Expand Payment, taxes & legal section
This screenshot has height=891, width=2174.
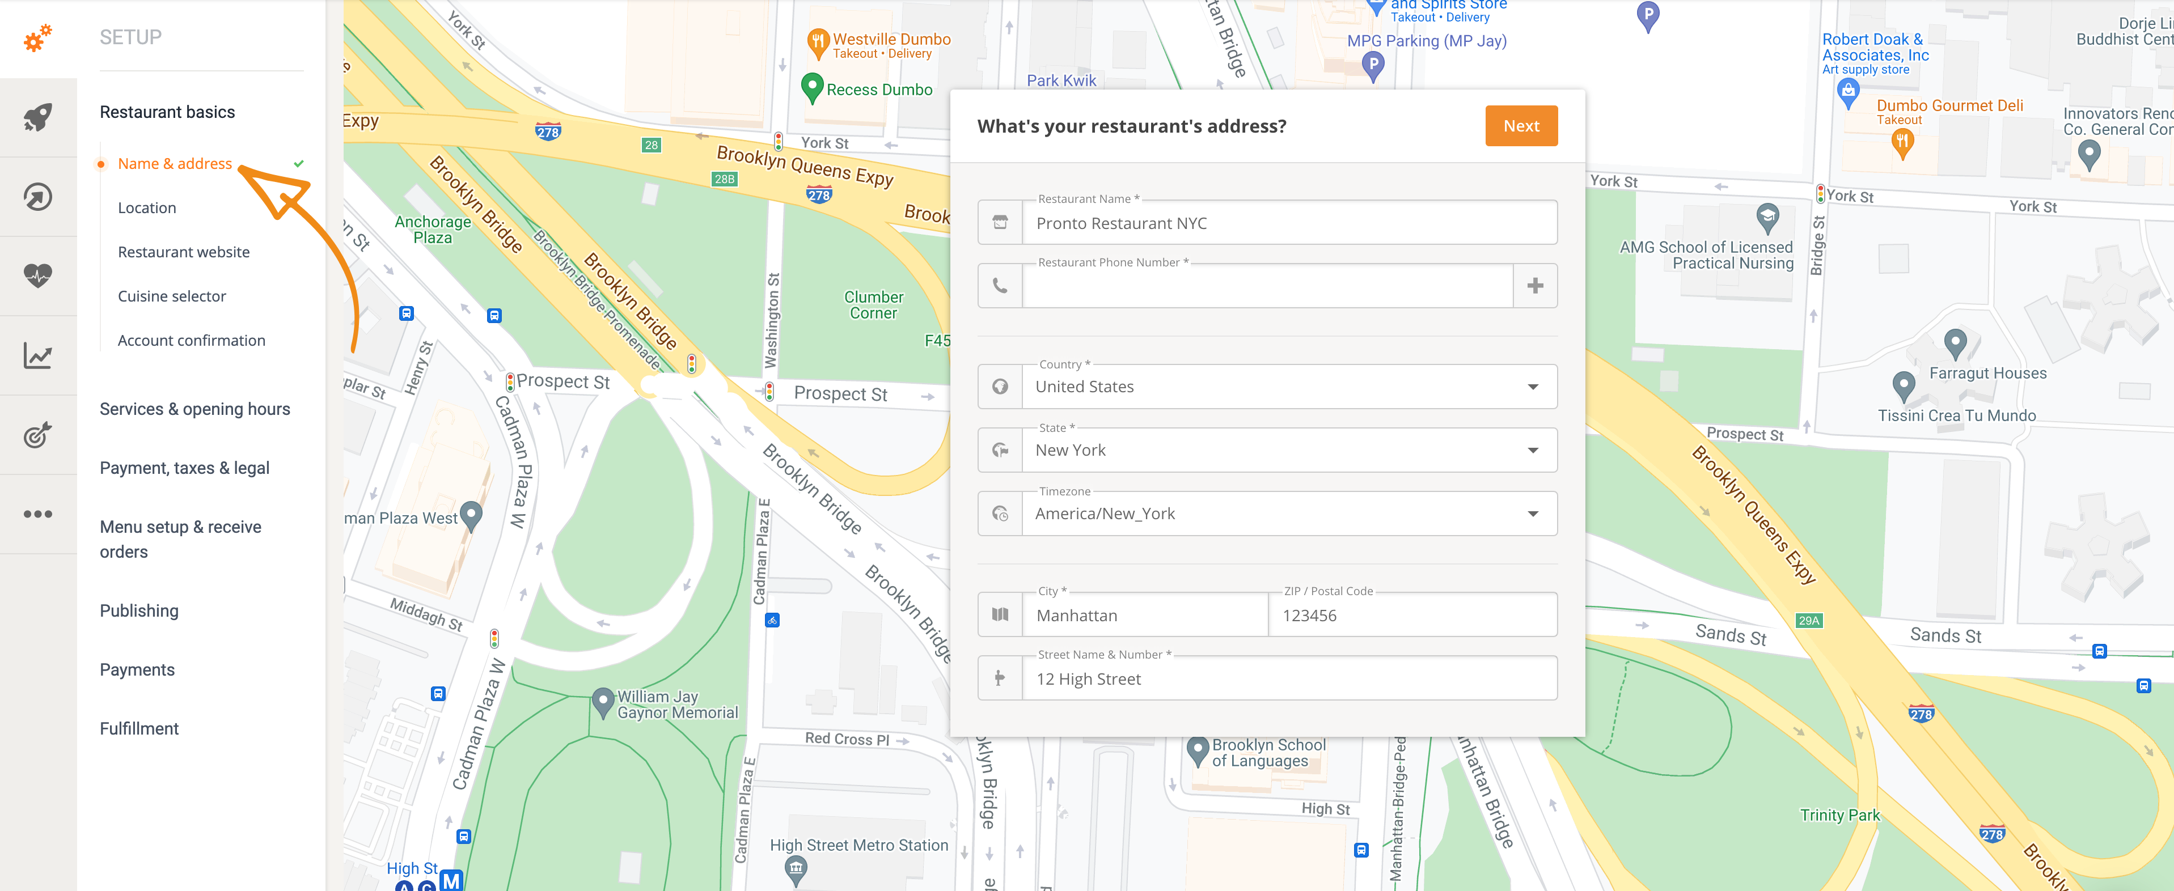coord(185,468)
